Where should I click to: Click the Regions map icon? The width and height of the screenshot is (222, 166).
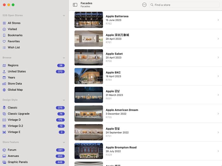coord(4,65)
